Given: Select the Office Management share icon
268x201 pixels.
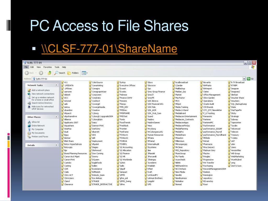Looking at the screenshot, I should [x=202, y=95].
